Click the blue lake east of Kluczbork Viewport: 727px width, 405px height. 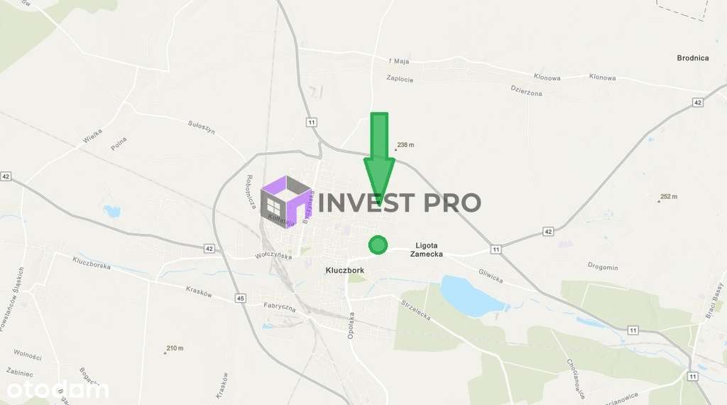click(x=470, y=296)
